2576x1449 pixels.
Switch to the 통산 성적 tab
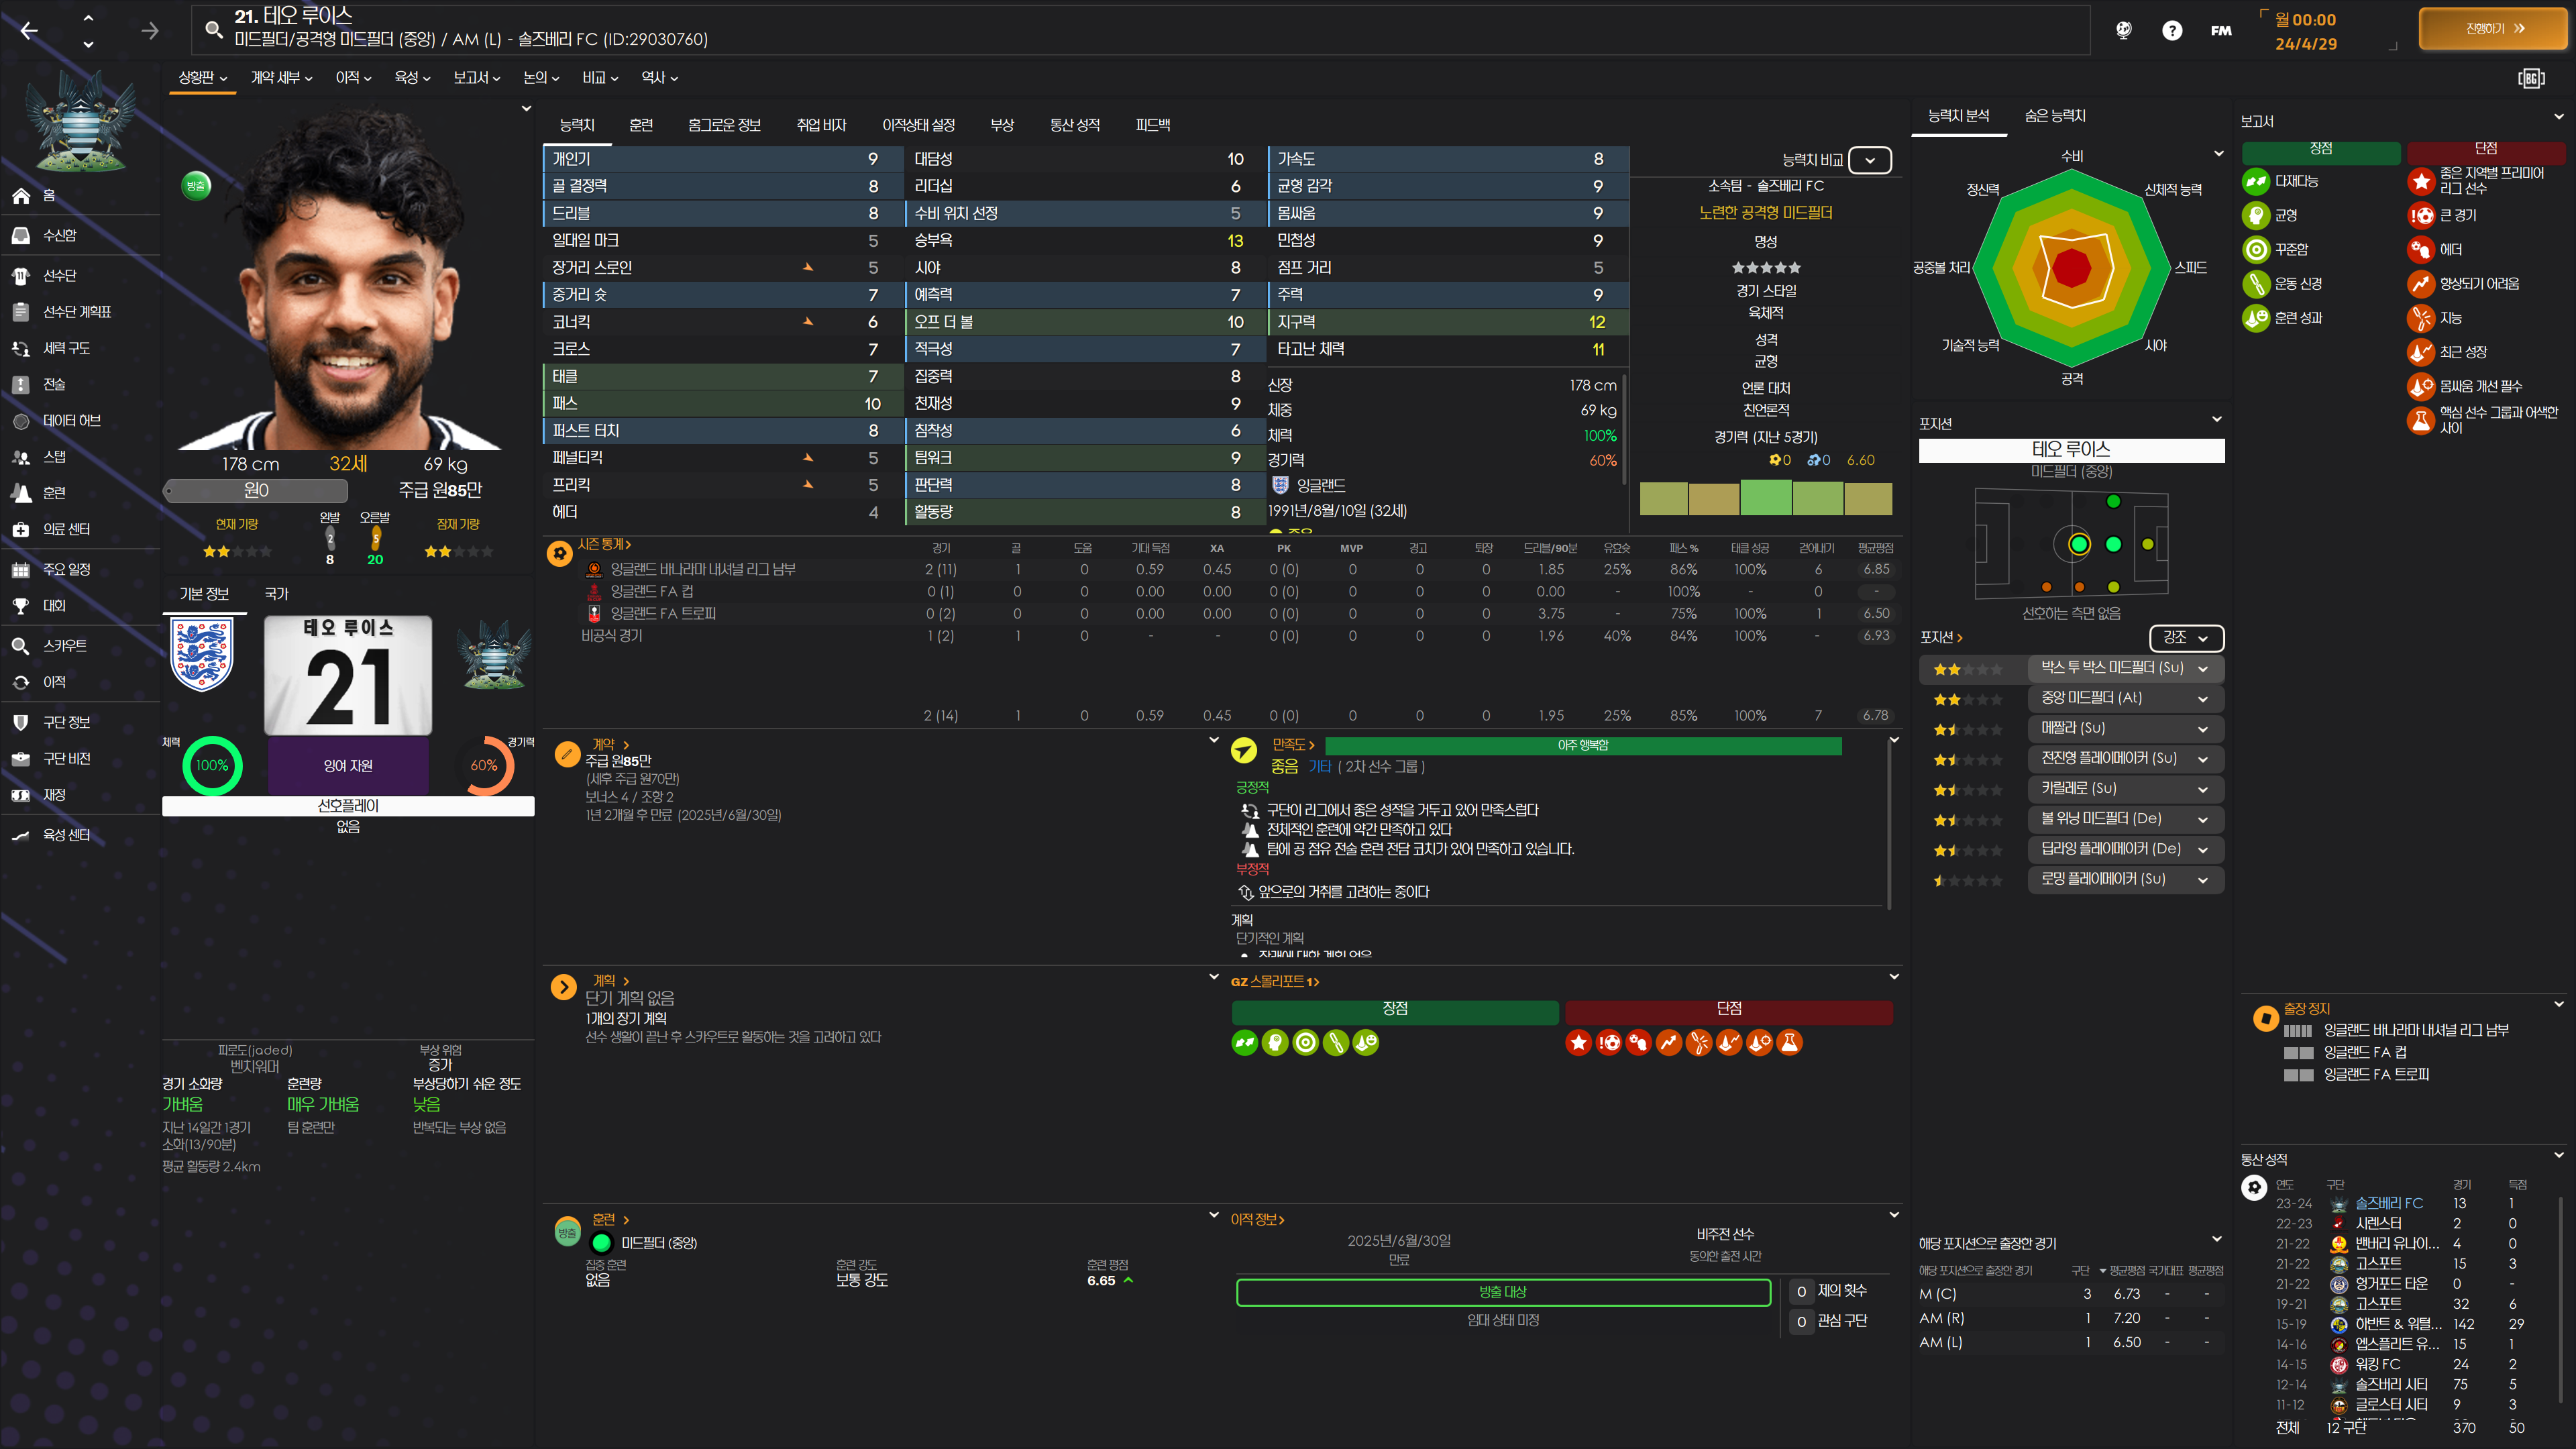1074,125
